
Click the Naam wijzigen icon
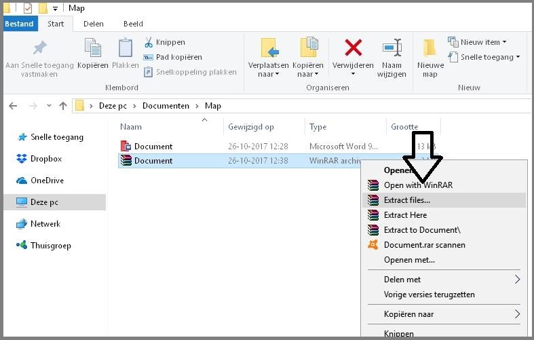pyautogui.click(x=392, y=48)
